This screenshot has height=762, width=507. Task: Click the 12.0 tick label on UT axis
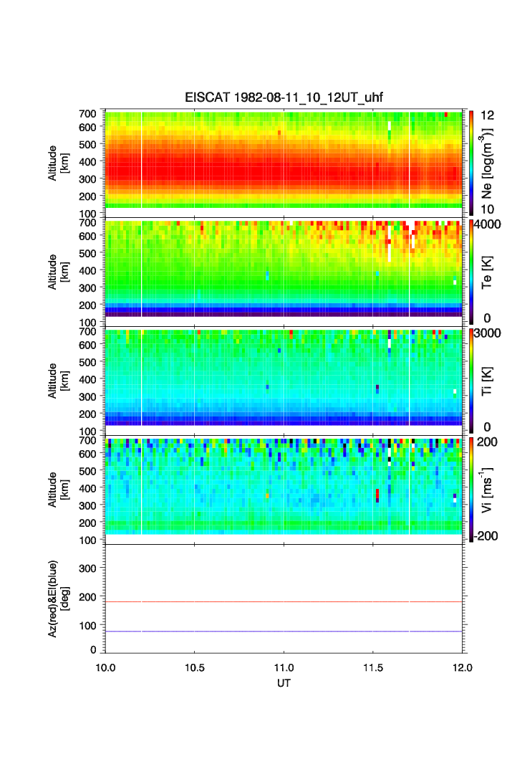click(462, 668)
